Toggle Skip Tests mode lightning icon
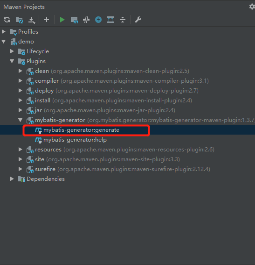The width and height of the screenshot is (255, 265). click(x=98, y=20)
